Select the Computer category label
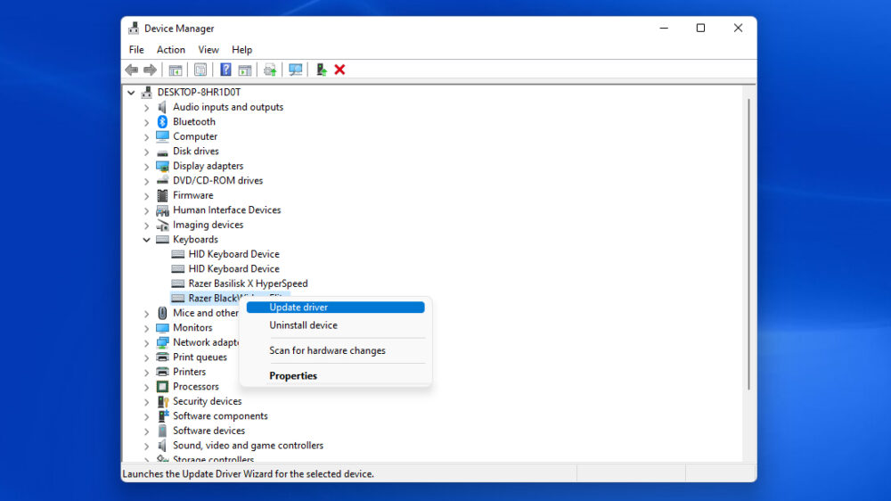The height and width of the screenshot is (501, 891). (195, 136)
